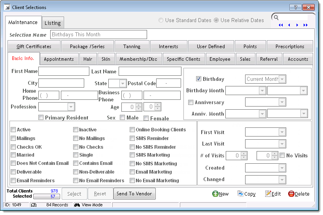Increase the first Age spinner value
Screen dimensions: 323x215
(x=138, y=105)
